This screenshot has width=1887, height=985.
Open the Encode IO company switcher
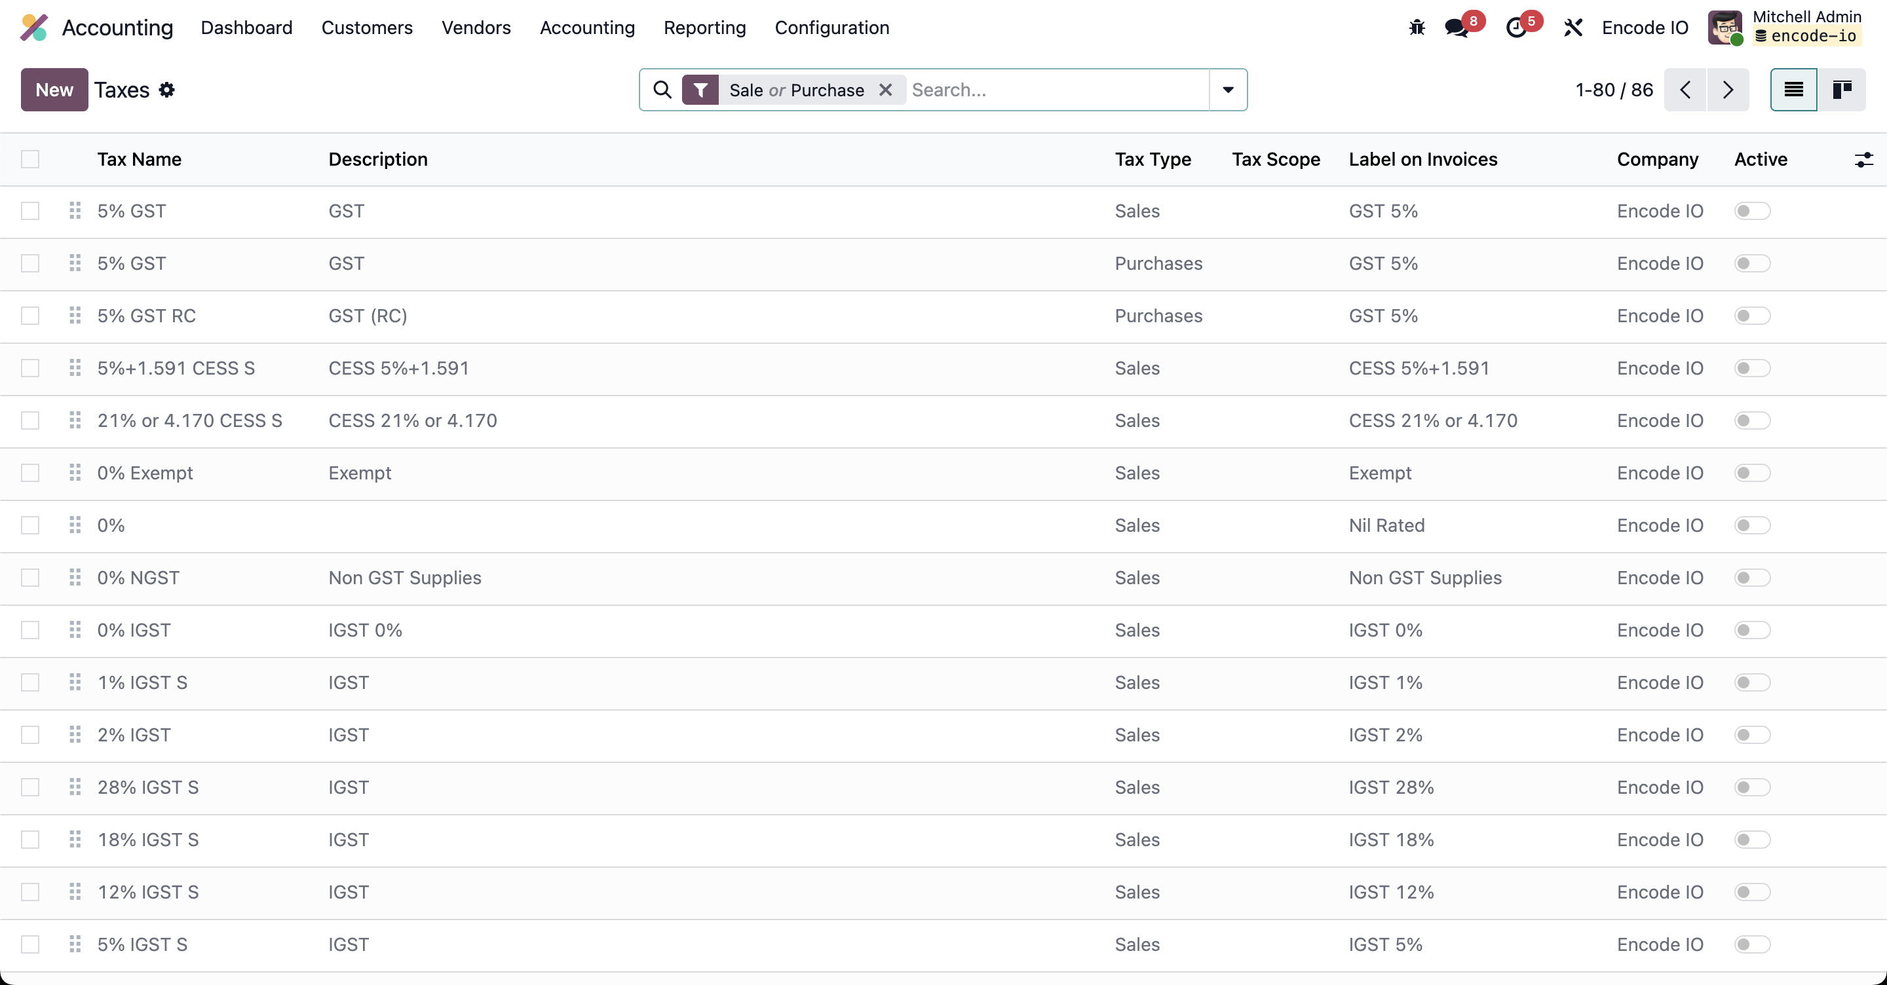point(1645,28)
